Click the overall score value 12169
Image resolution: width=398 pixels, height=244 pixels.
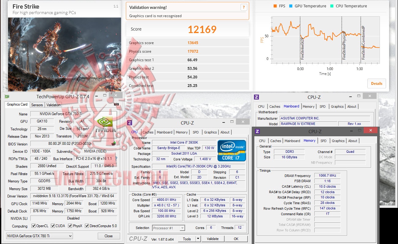coord(202,29)
